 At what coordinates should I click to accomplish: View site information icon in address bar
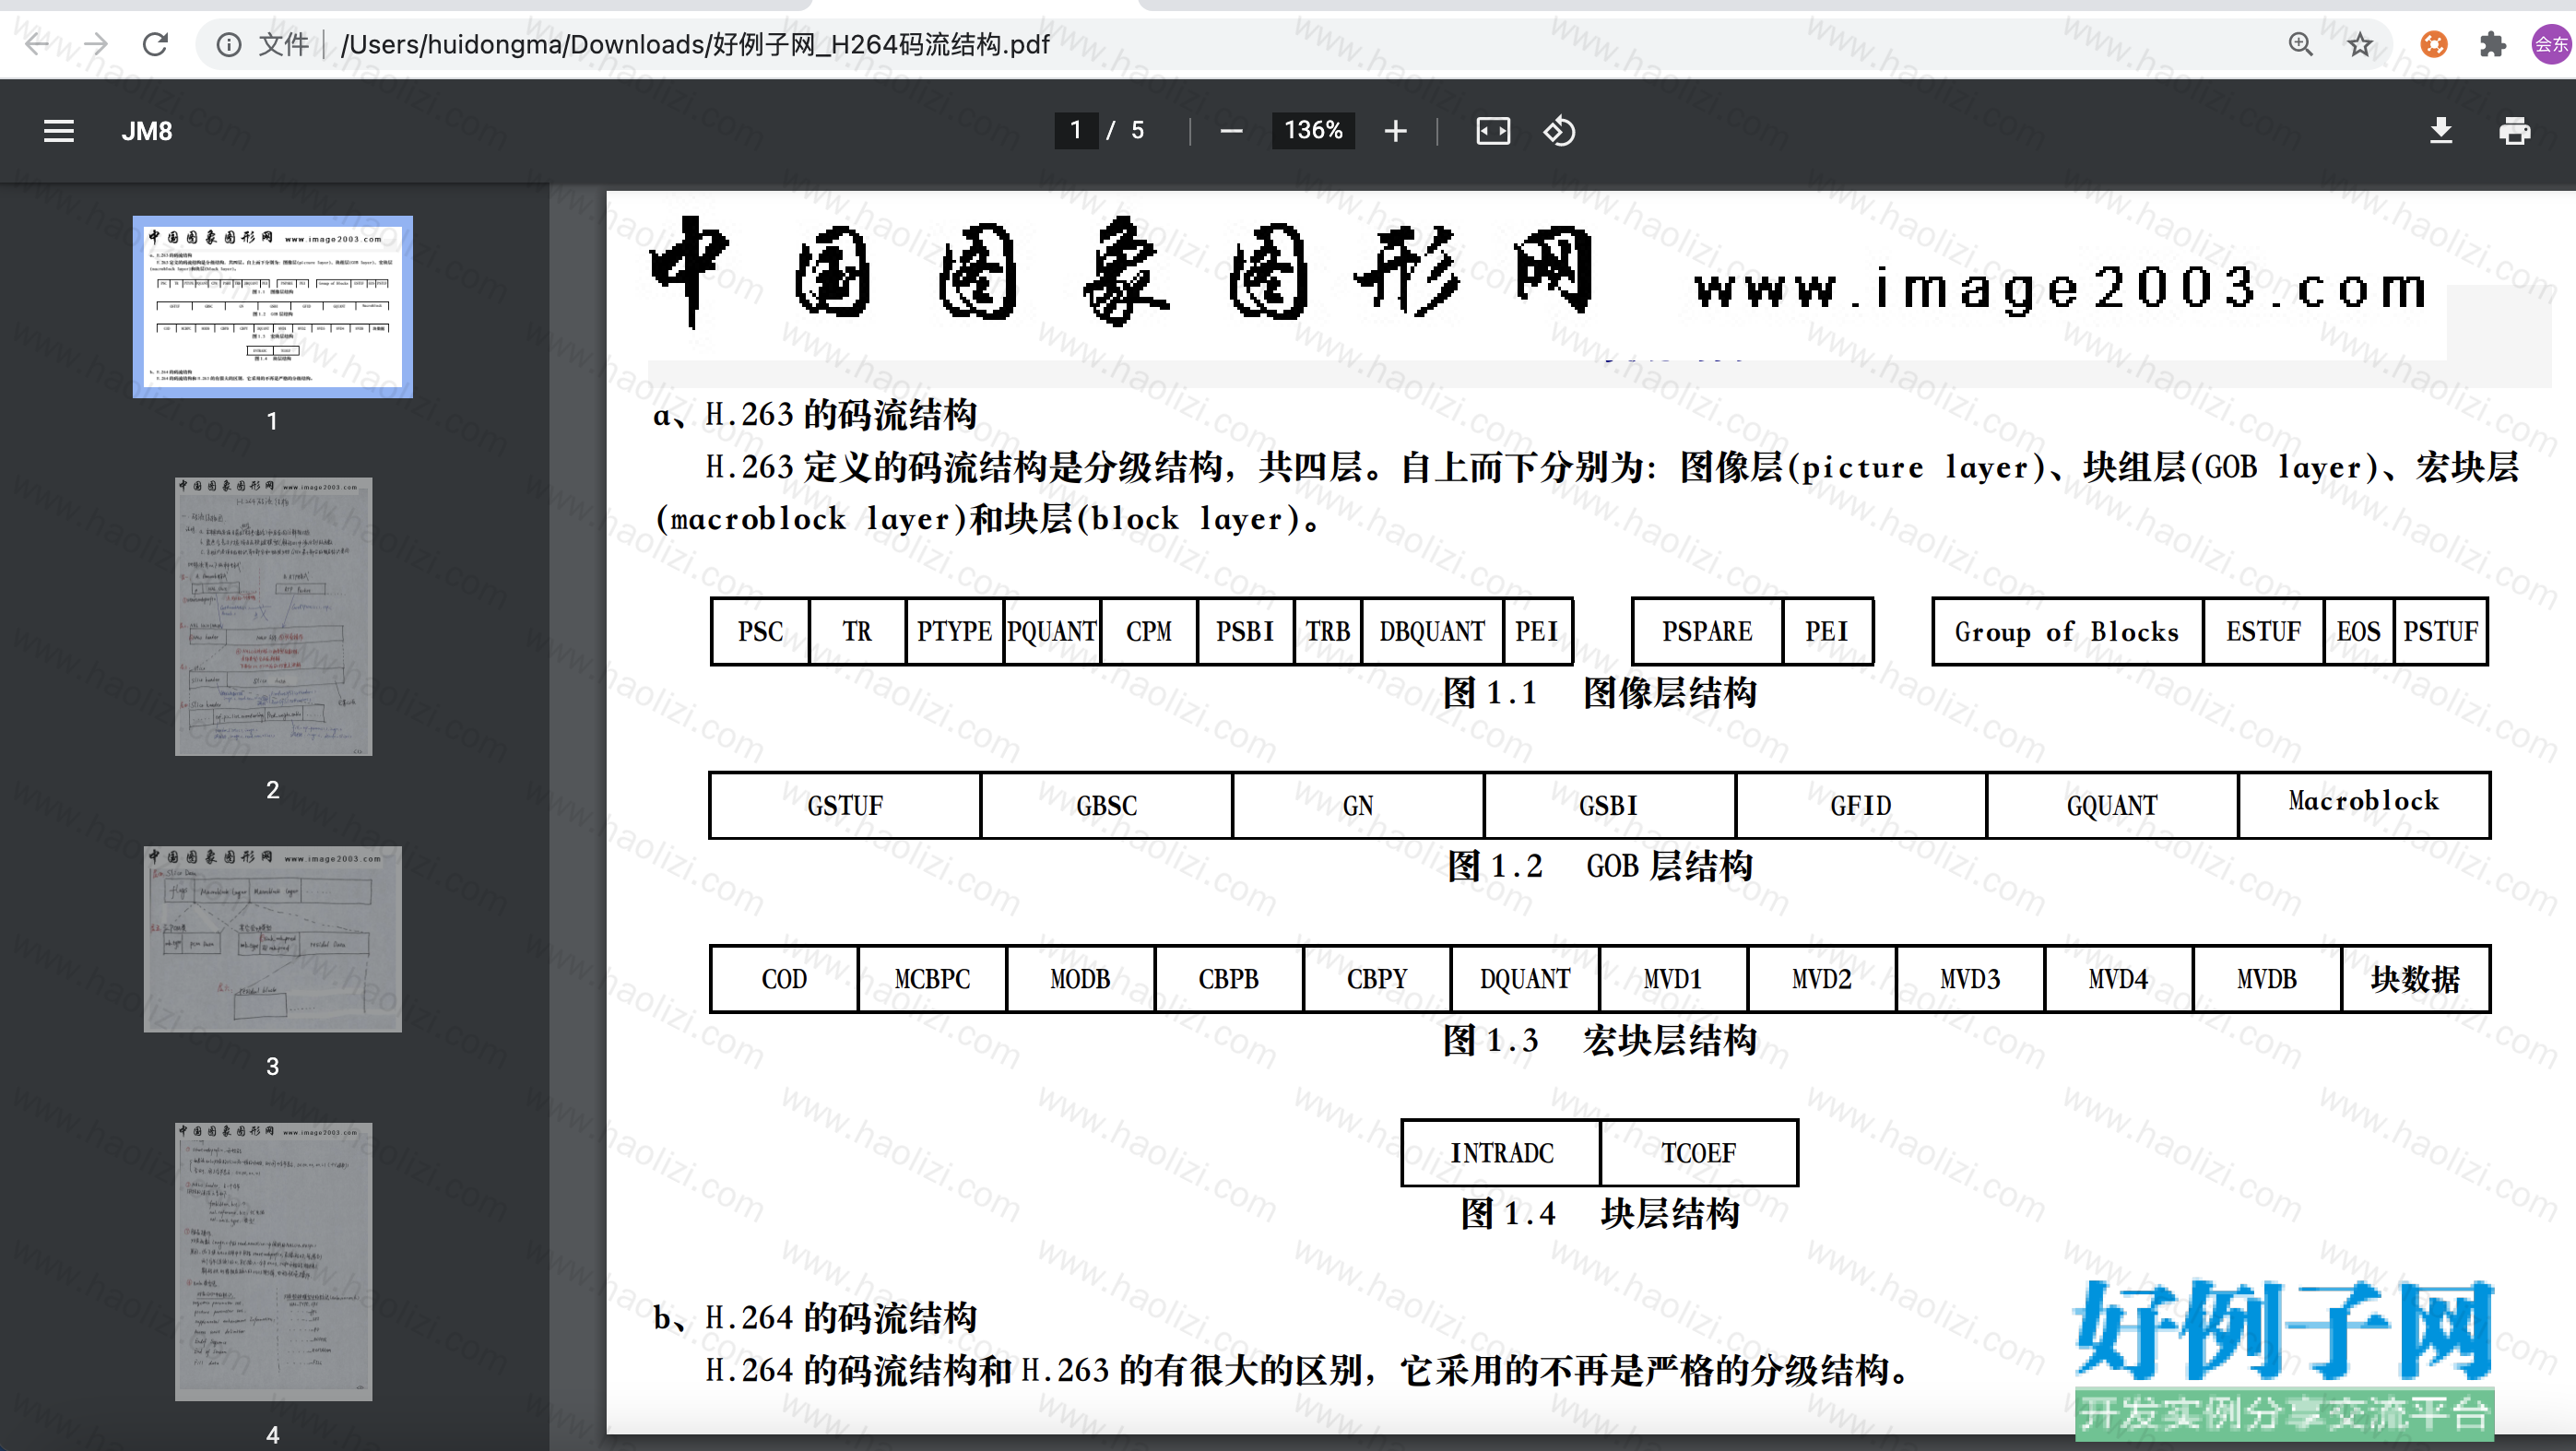point(229,45)
